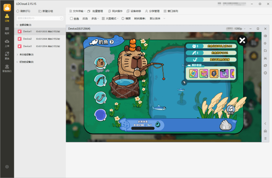Click the collapse arrow below rewards panel

click(x=184, y=83)
